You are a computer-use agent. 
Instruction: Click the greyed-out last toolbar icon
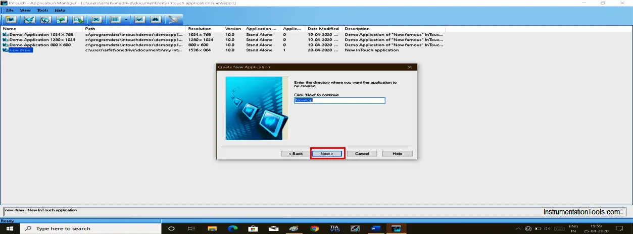(174, 20)
